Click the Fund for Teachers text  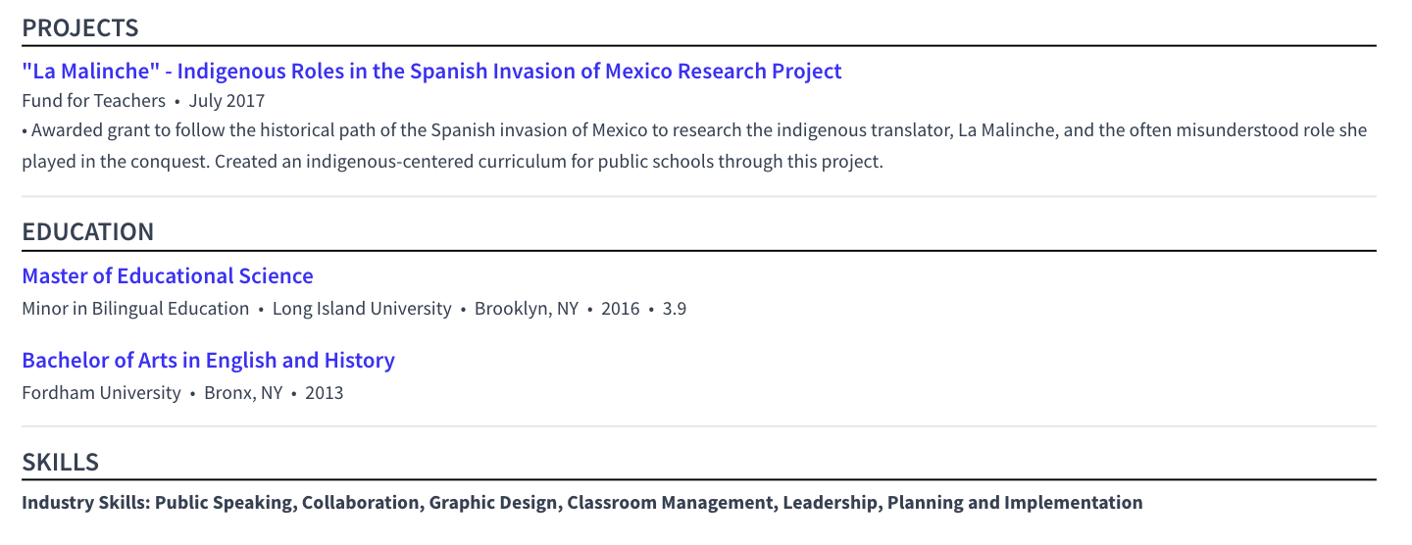(94, 101)
